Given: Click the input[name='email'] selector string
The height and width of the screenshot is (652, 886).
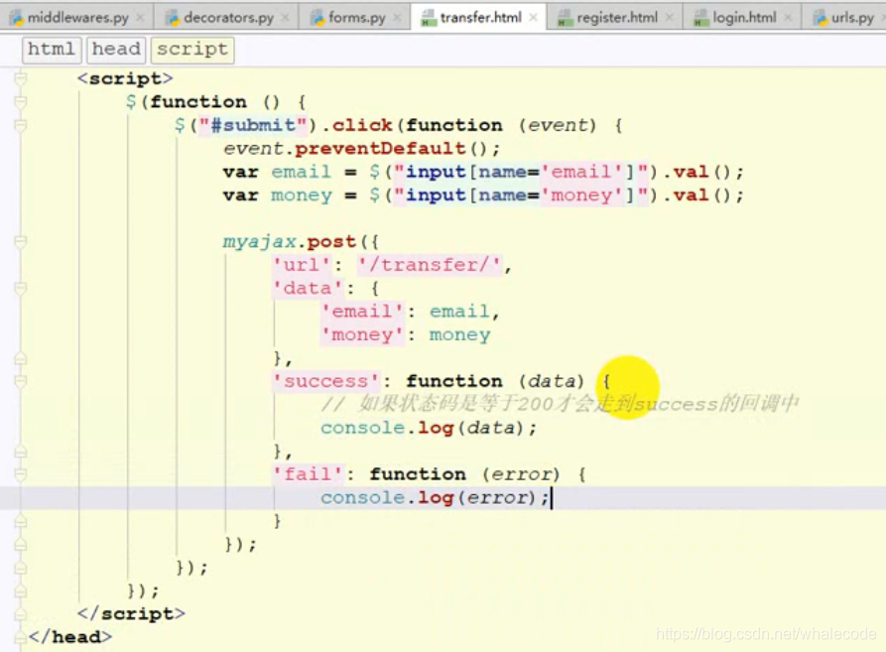Looking at the screenshot, I should (x=521, y=172).
